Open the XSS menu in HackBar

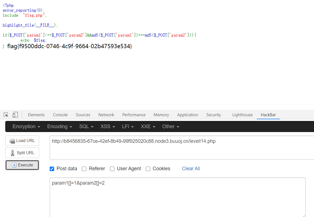coord(107,126)
